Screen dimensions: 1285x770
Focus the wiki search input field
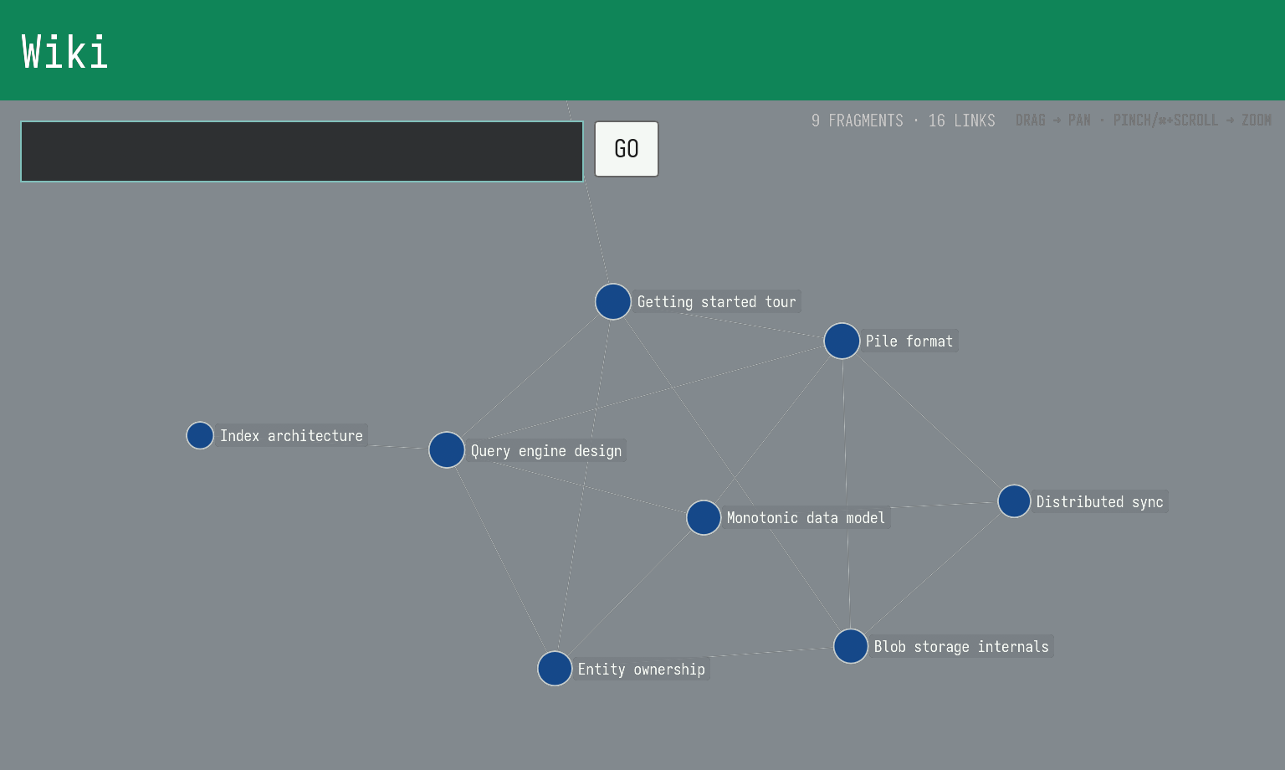pos(302,151)
